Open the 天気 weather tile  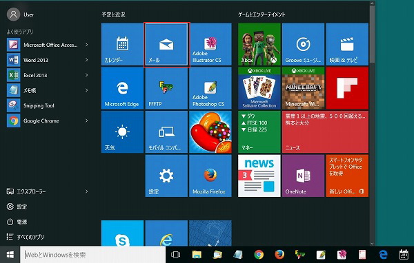(122, 131)
